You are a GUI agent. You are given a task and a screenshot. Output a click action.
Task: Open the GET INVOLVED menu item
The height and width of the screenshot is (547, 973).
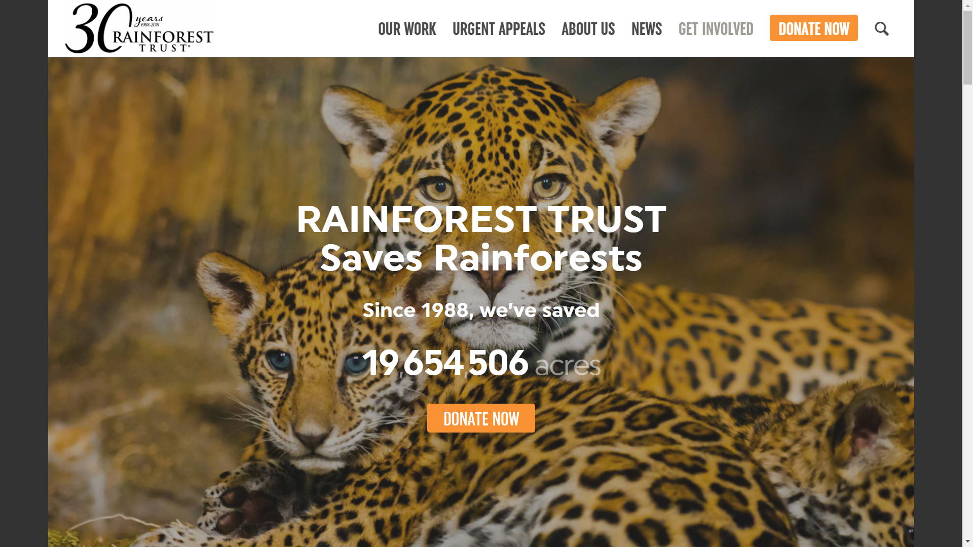(x=716, y=29)
